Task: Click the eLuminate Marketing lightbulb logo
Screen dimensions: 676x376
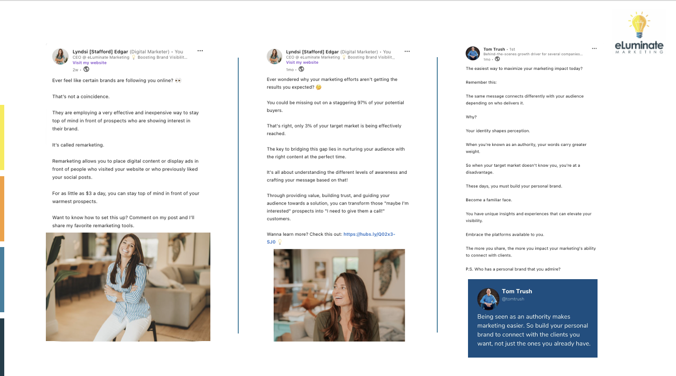Action: click(x=639, y=33)
